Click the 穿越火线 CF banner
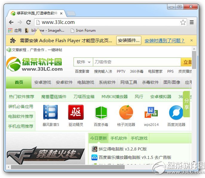205x178 pixels. (45, 149)
